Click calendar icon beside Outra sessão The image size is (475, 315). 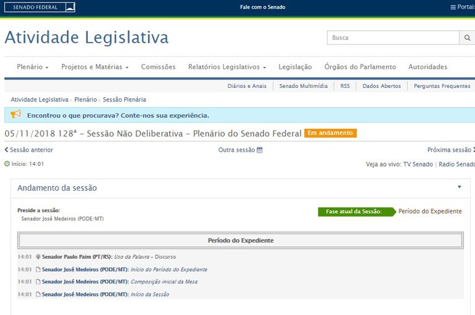coord(260,150)
